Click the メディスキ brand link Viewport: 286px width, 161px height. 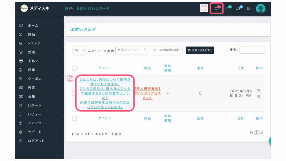click(x=40, y=8)
